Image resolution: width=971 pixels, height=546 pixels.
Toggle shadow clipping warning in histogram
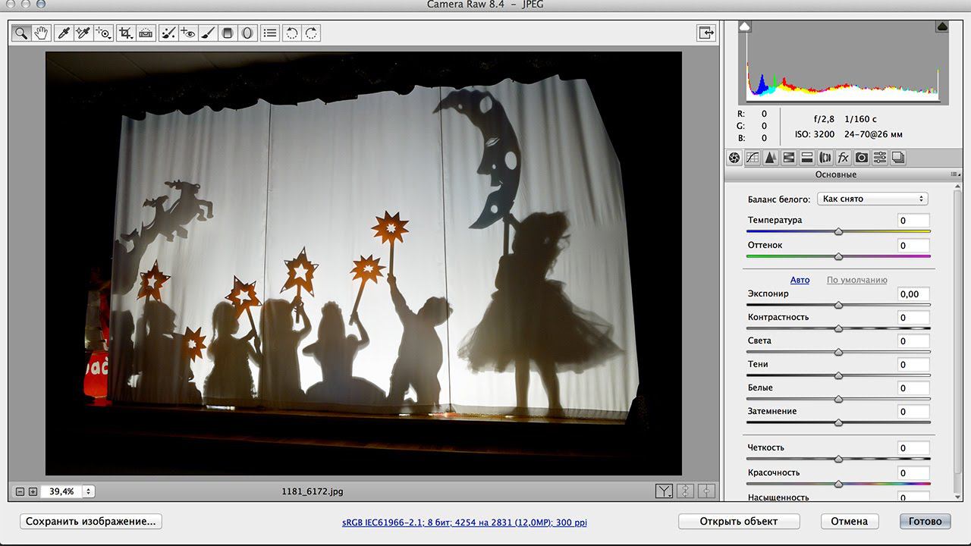[745, 27]
